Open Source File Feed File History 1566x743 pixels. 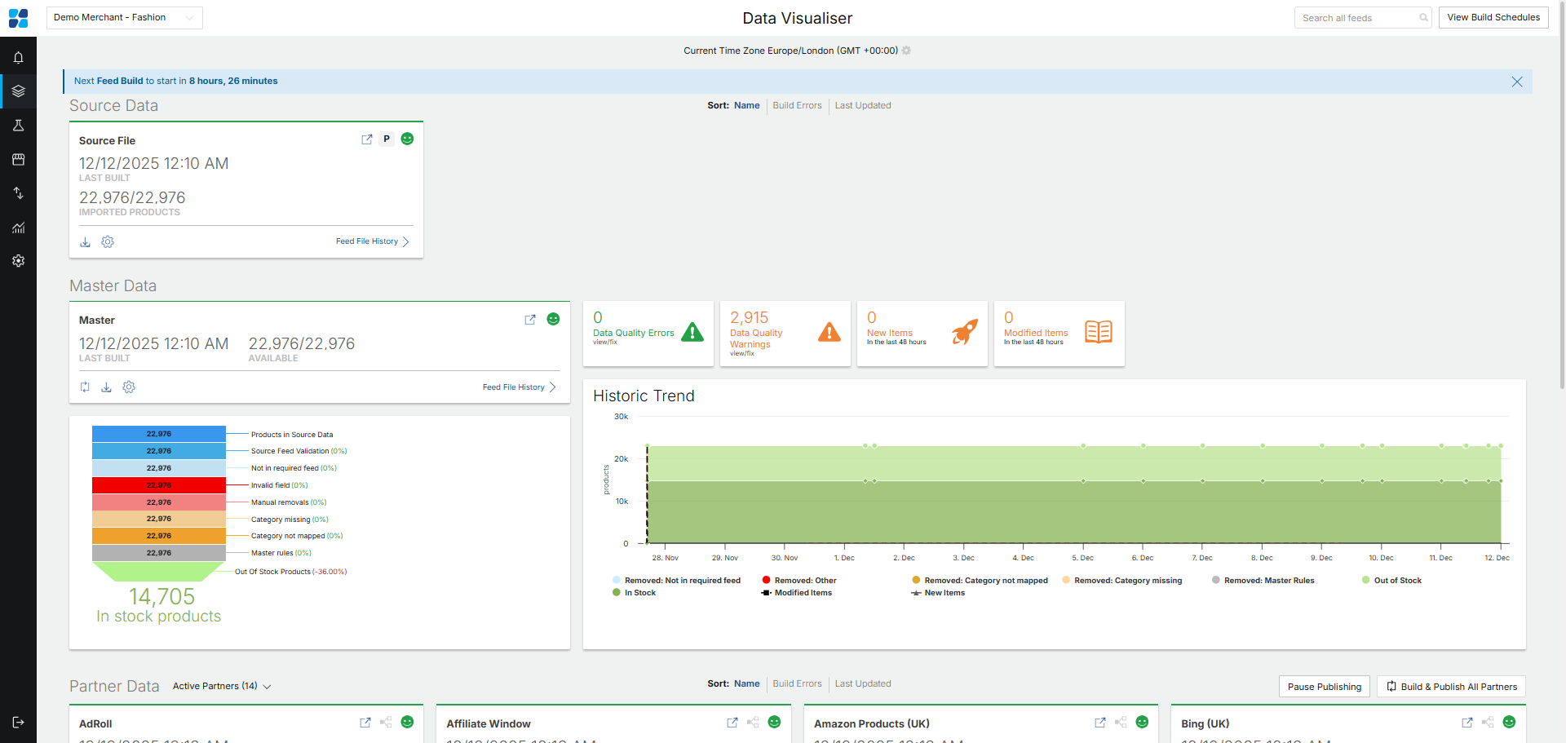click(372, 241)
